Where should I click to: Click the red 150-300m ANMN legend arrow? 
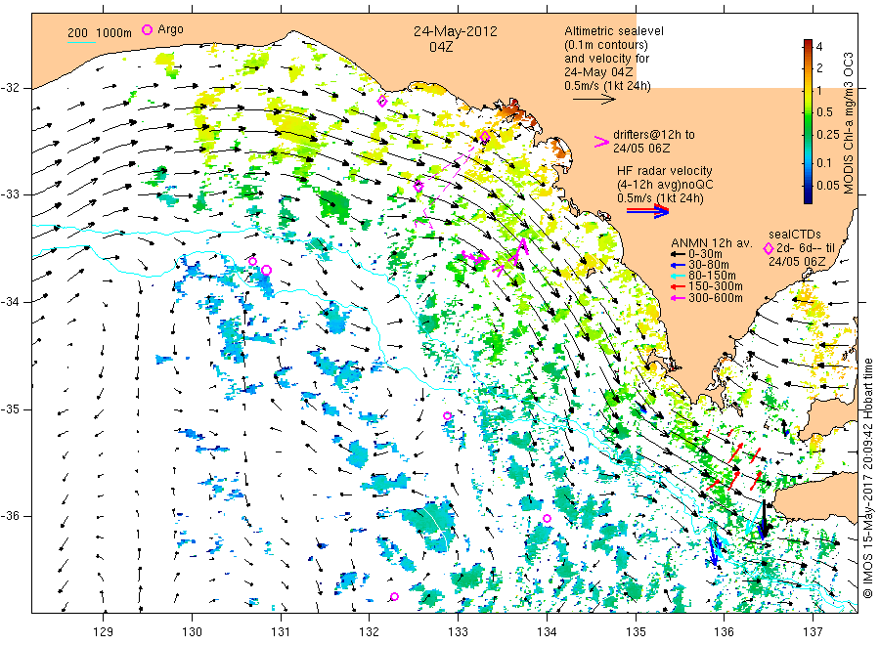pos(678,286)
